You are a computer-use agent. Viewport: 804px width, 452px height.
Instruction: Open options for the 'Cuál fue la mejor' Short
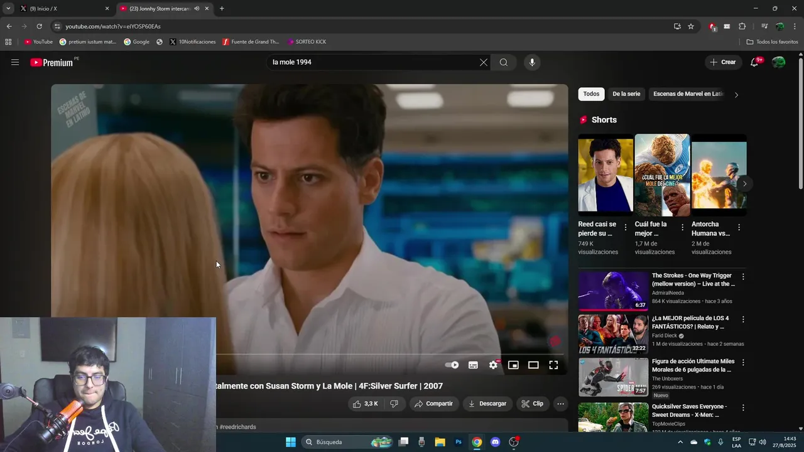click(x=682, y=227)
